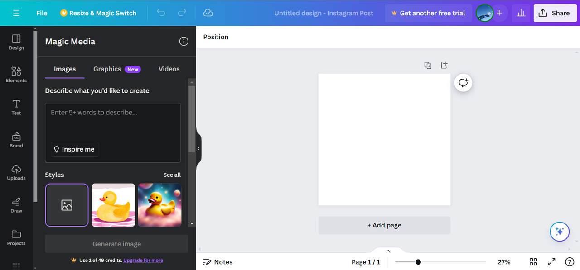Open the Draw sidebar panel
Image resolution: width=580 pixels, height=270 pixels.
[x=16, y=205]
